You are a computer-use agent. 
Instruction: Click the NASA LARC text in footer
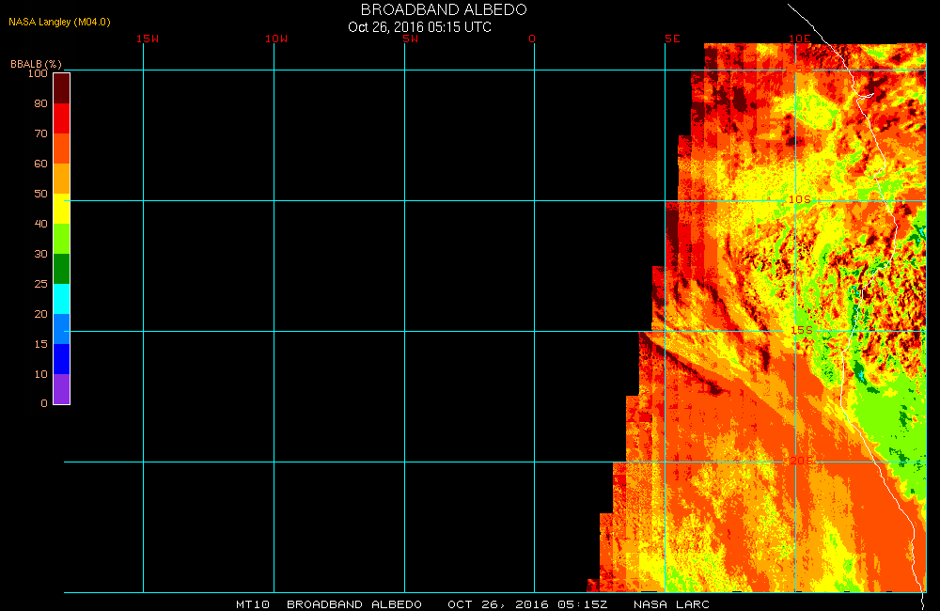click(671, 603)
